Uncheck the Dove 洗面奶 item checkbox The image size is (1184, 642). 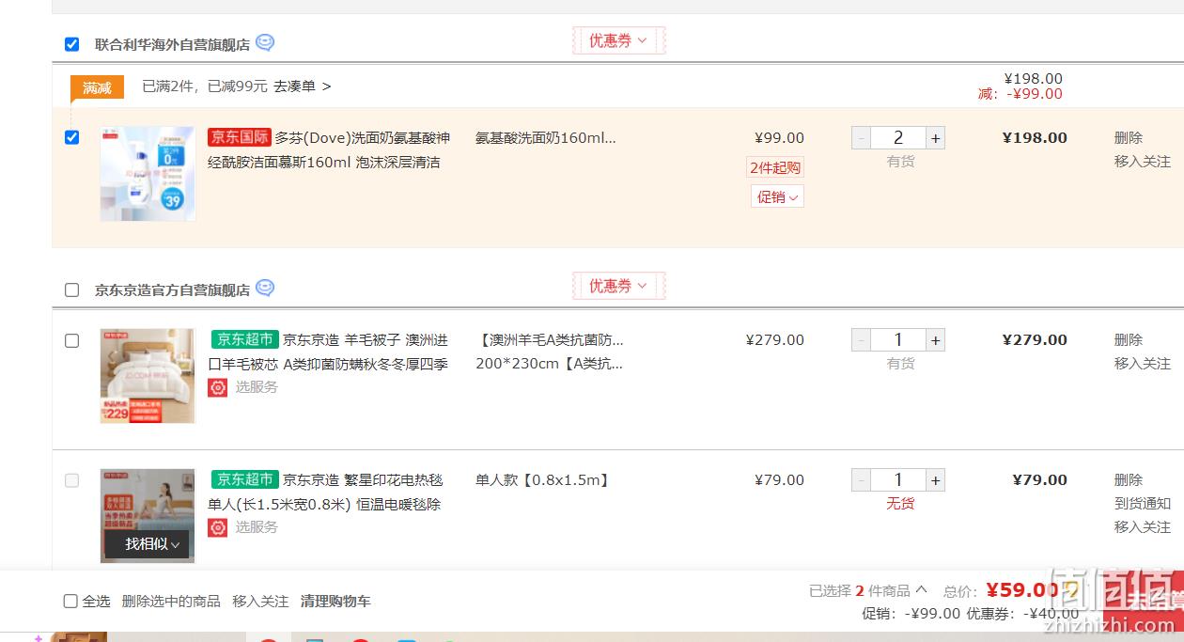(x=71, y=137)
